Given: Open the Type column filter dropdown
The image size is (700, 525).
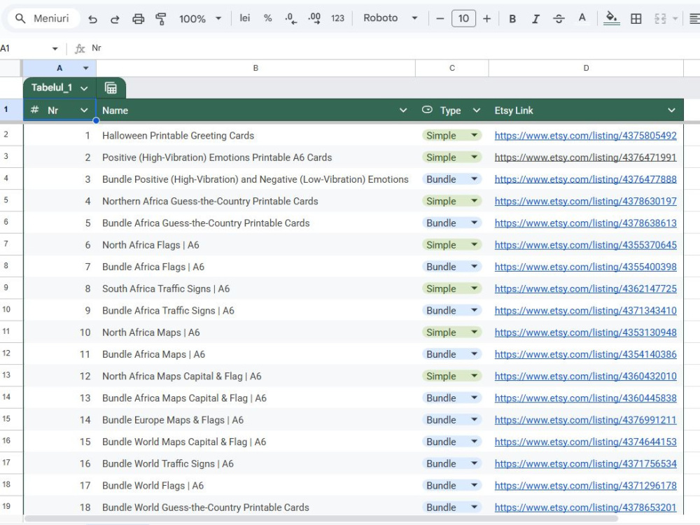Looking at the screenshot, I should click(476, 111).
